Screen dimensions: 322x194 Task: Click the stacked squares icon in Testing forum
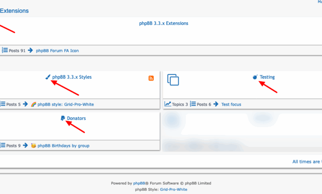(x=173, y=80)
